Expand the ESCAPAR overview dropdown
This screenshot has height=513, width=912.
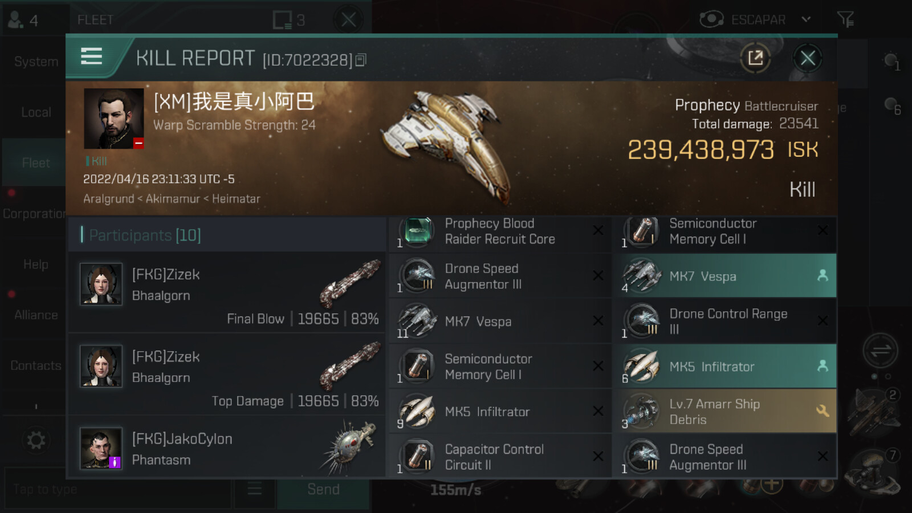pyautogui.click(x=806, y=19)
